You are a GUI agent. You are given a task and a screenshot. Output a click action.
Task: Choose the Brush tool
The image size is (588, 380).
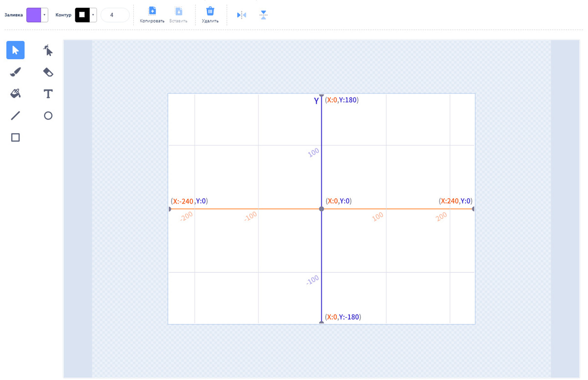(15, 72)
